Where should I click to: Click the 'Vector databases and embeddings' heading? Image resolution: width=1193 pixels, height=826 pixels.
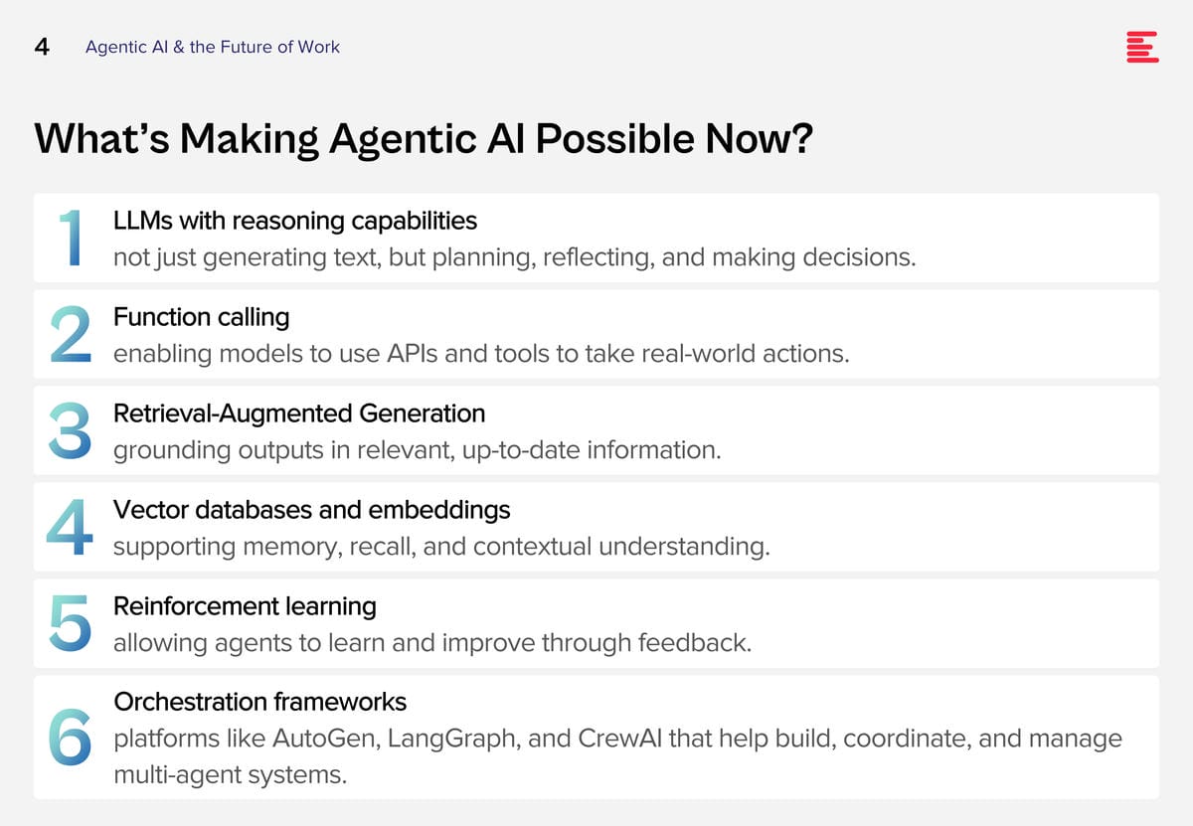[x=312, y=510]
